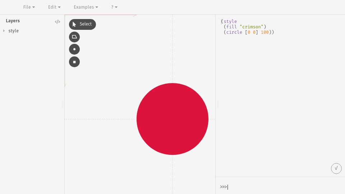Focus the console input prompt
The width and height of the screenshot is (345, 194).
coord(280,187)
